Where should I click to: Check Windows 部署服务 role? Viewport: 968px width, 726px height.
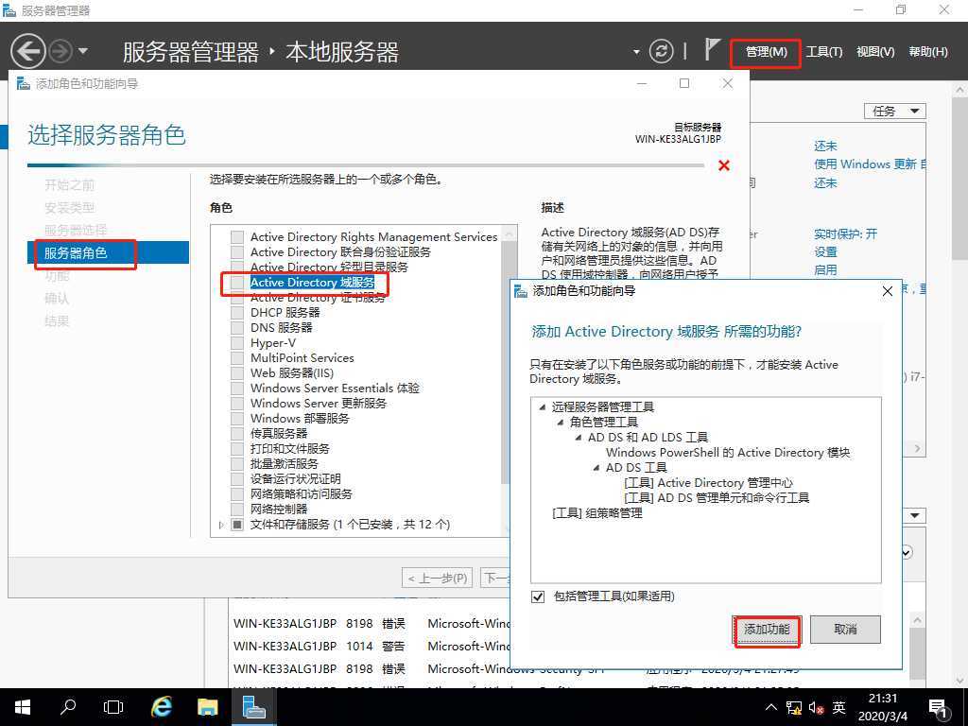[x=237, y=419]
